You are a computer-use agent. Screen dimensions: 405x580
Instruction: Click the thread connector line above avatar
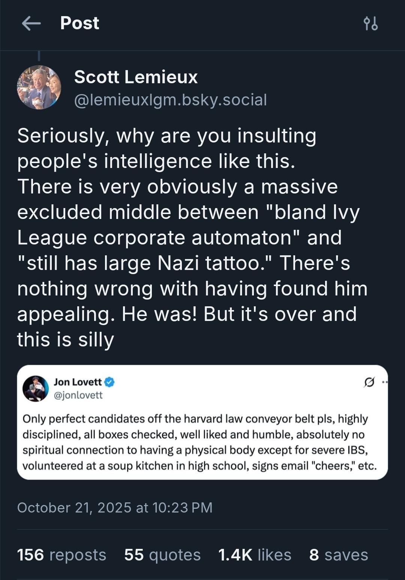tap(39, 56)
